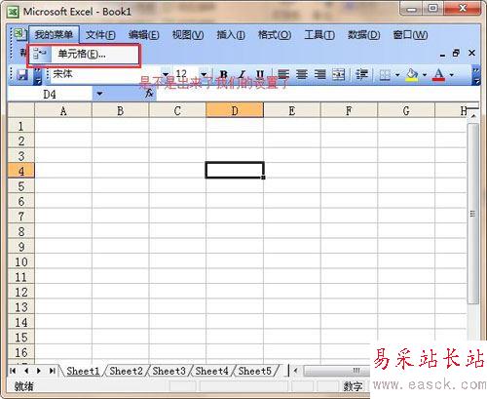This screenshot has height=399, width=487.
Task: Apply cell Borders icon
Action: click(x=385, y=75)
